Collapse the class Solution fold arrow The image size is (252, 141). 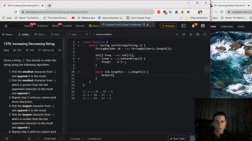[x=79, y=42]
